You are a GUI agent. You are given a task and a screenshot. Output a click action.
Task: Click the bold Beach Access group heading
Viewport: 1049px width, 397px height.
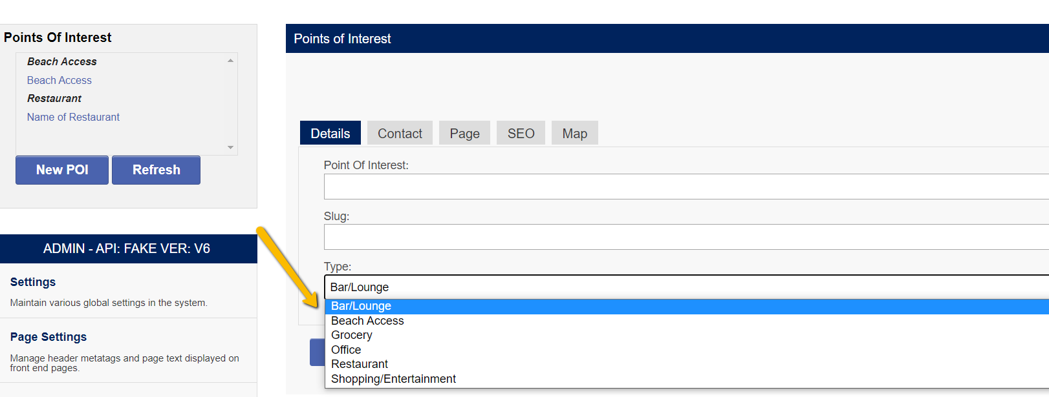(x=62, y=61)
